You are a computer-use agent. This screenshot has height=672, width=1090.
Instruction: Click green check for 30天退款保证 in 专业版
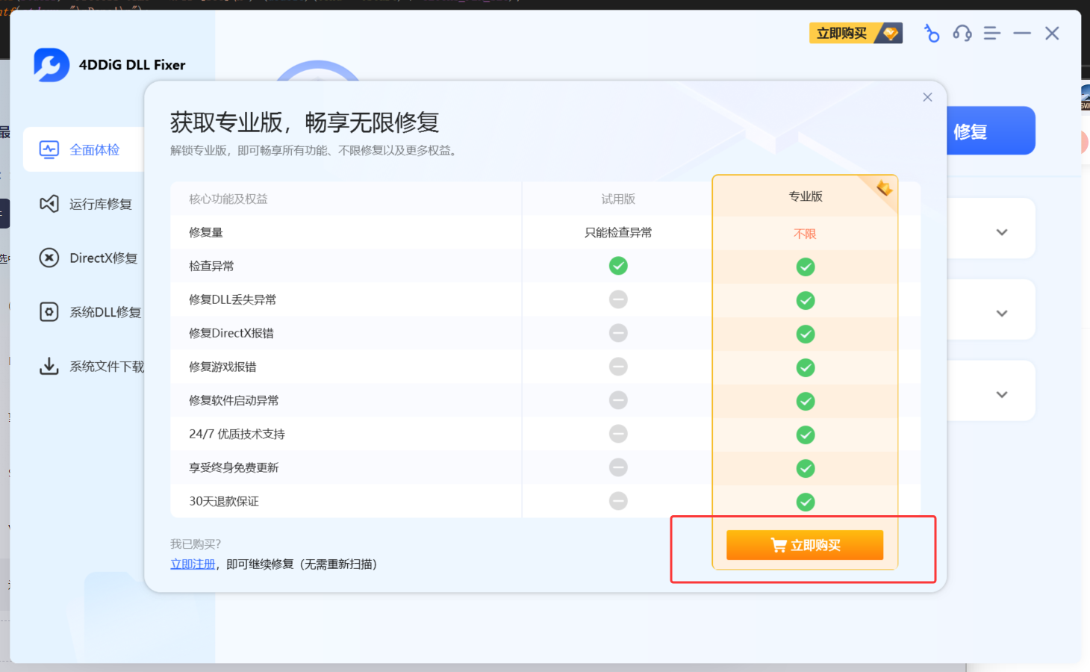coord(806,502)
